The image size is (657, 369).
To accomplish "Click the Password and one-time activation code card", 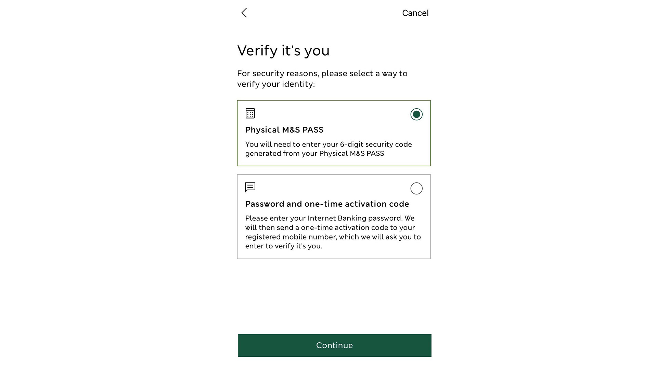I will [x=334, y=217].
